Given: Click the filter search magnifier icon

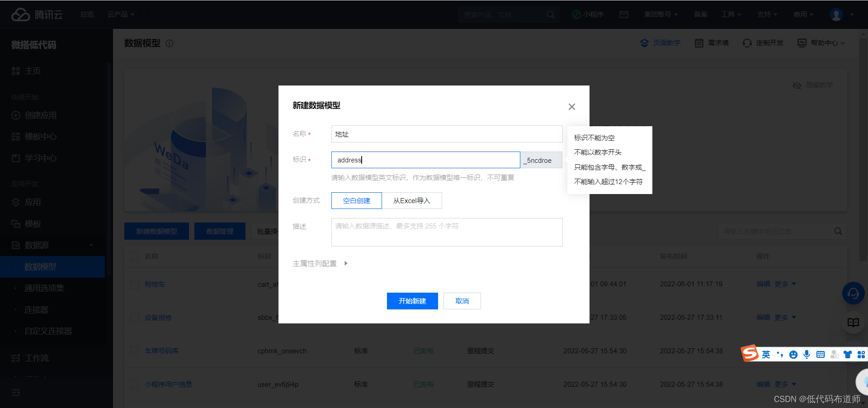Looking at the screenshot, I should pos(838,231).
